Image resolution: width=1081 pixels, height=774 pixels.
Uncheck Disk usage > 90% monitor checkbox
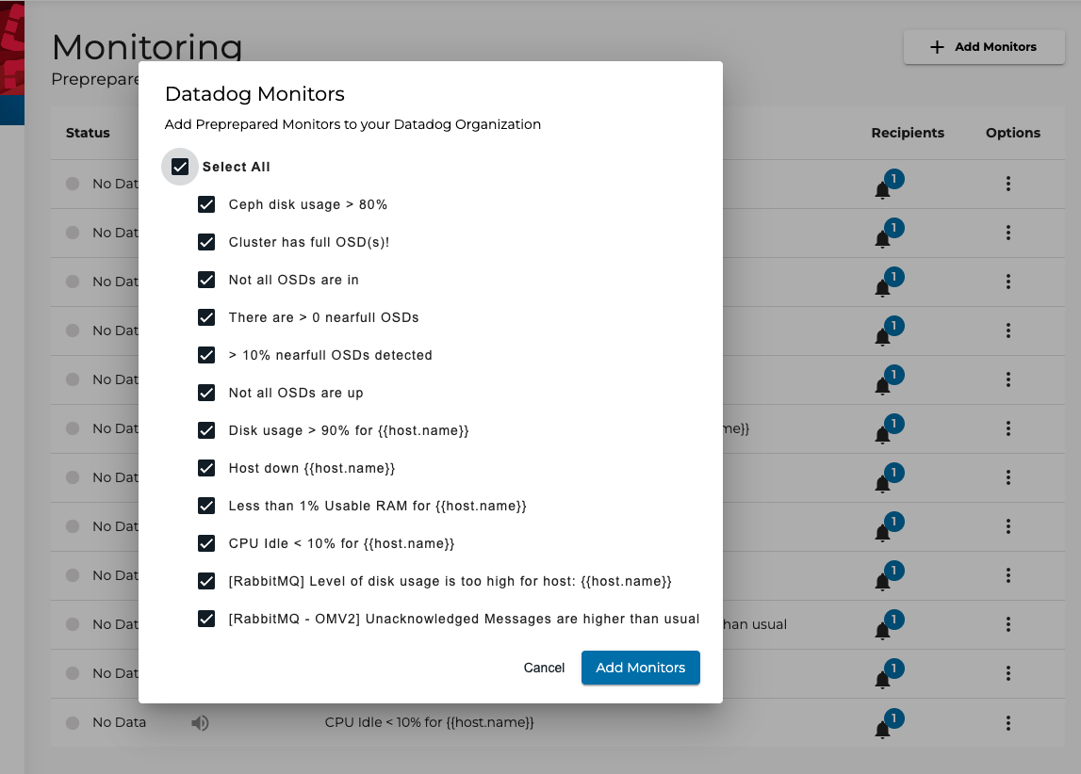tap(206, 430)
